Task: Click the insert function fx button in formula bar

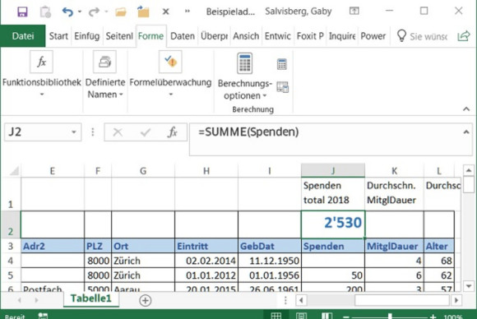Action: [173, 132]
